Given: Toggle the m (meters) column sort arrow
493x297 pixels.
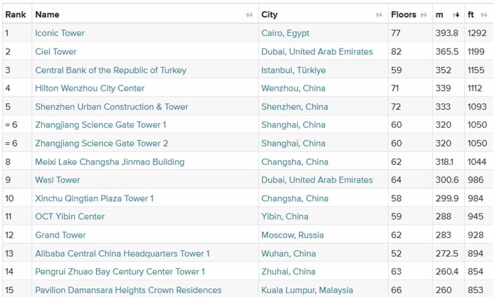Looking at the screenshot, I should point(456,15).
